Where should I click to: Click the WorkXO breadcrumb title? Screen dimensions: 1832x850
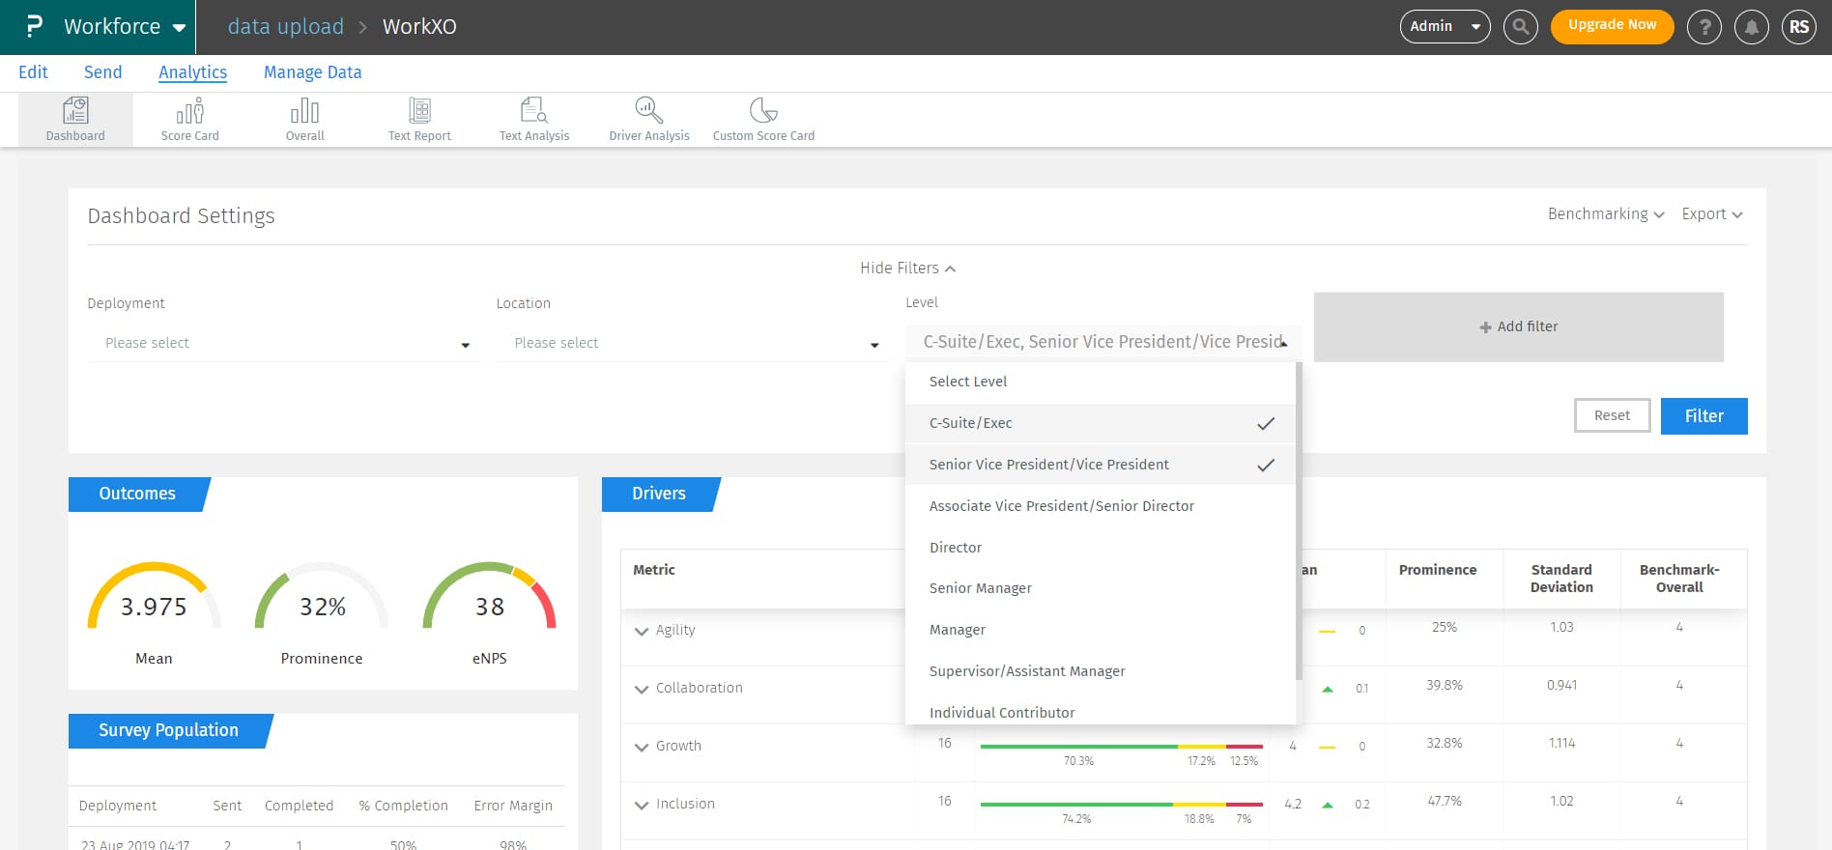pos(419,27)
